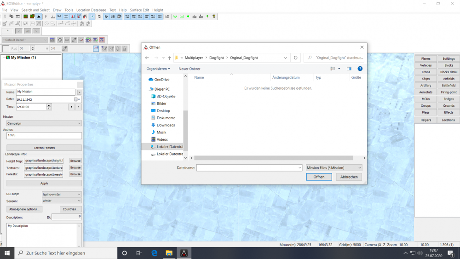Open the Mission Files file type dropdown
The height and width of the screenshot is (259, 460).
click(x=334, y=168)
